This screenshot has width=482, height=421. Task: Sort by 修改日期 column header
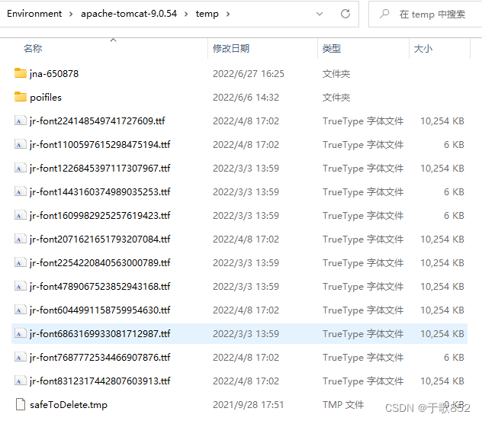coord(231,49)
